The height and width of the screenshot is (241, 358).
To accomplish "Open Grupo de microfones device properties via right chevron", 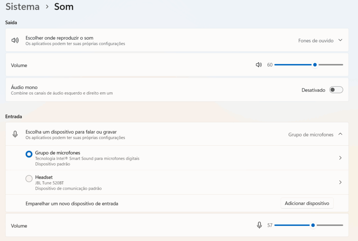I will [x=340, y=158].
